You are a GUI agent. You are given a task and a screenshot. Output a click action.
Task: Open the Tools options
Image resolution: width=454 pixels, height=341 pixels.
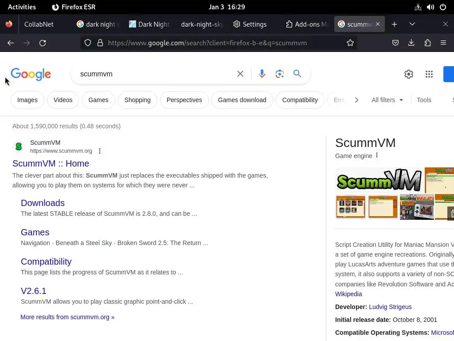pyautogui.click(x=424, y=100)
